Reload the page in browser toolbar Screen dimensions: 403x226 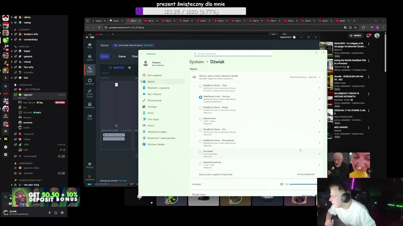[99, 27]
